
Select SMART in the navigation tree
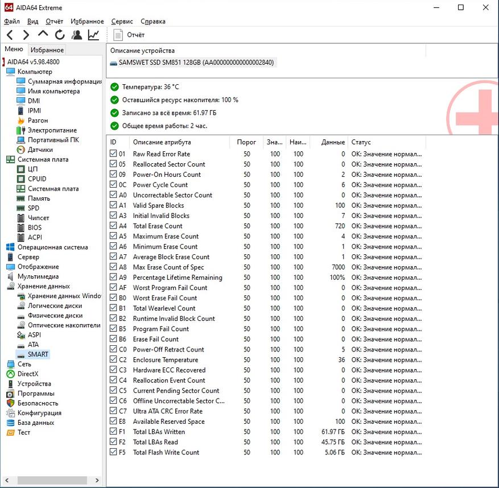pos(38,354)
